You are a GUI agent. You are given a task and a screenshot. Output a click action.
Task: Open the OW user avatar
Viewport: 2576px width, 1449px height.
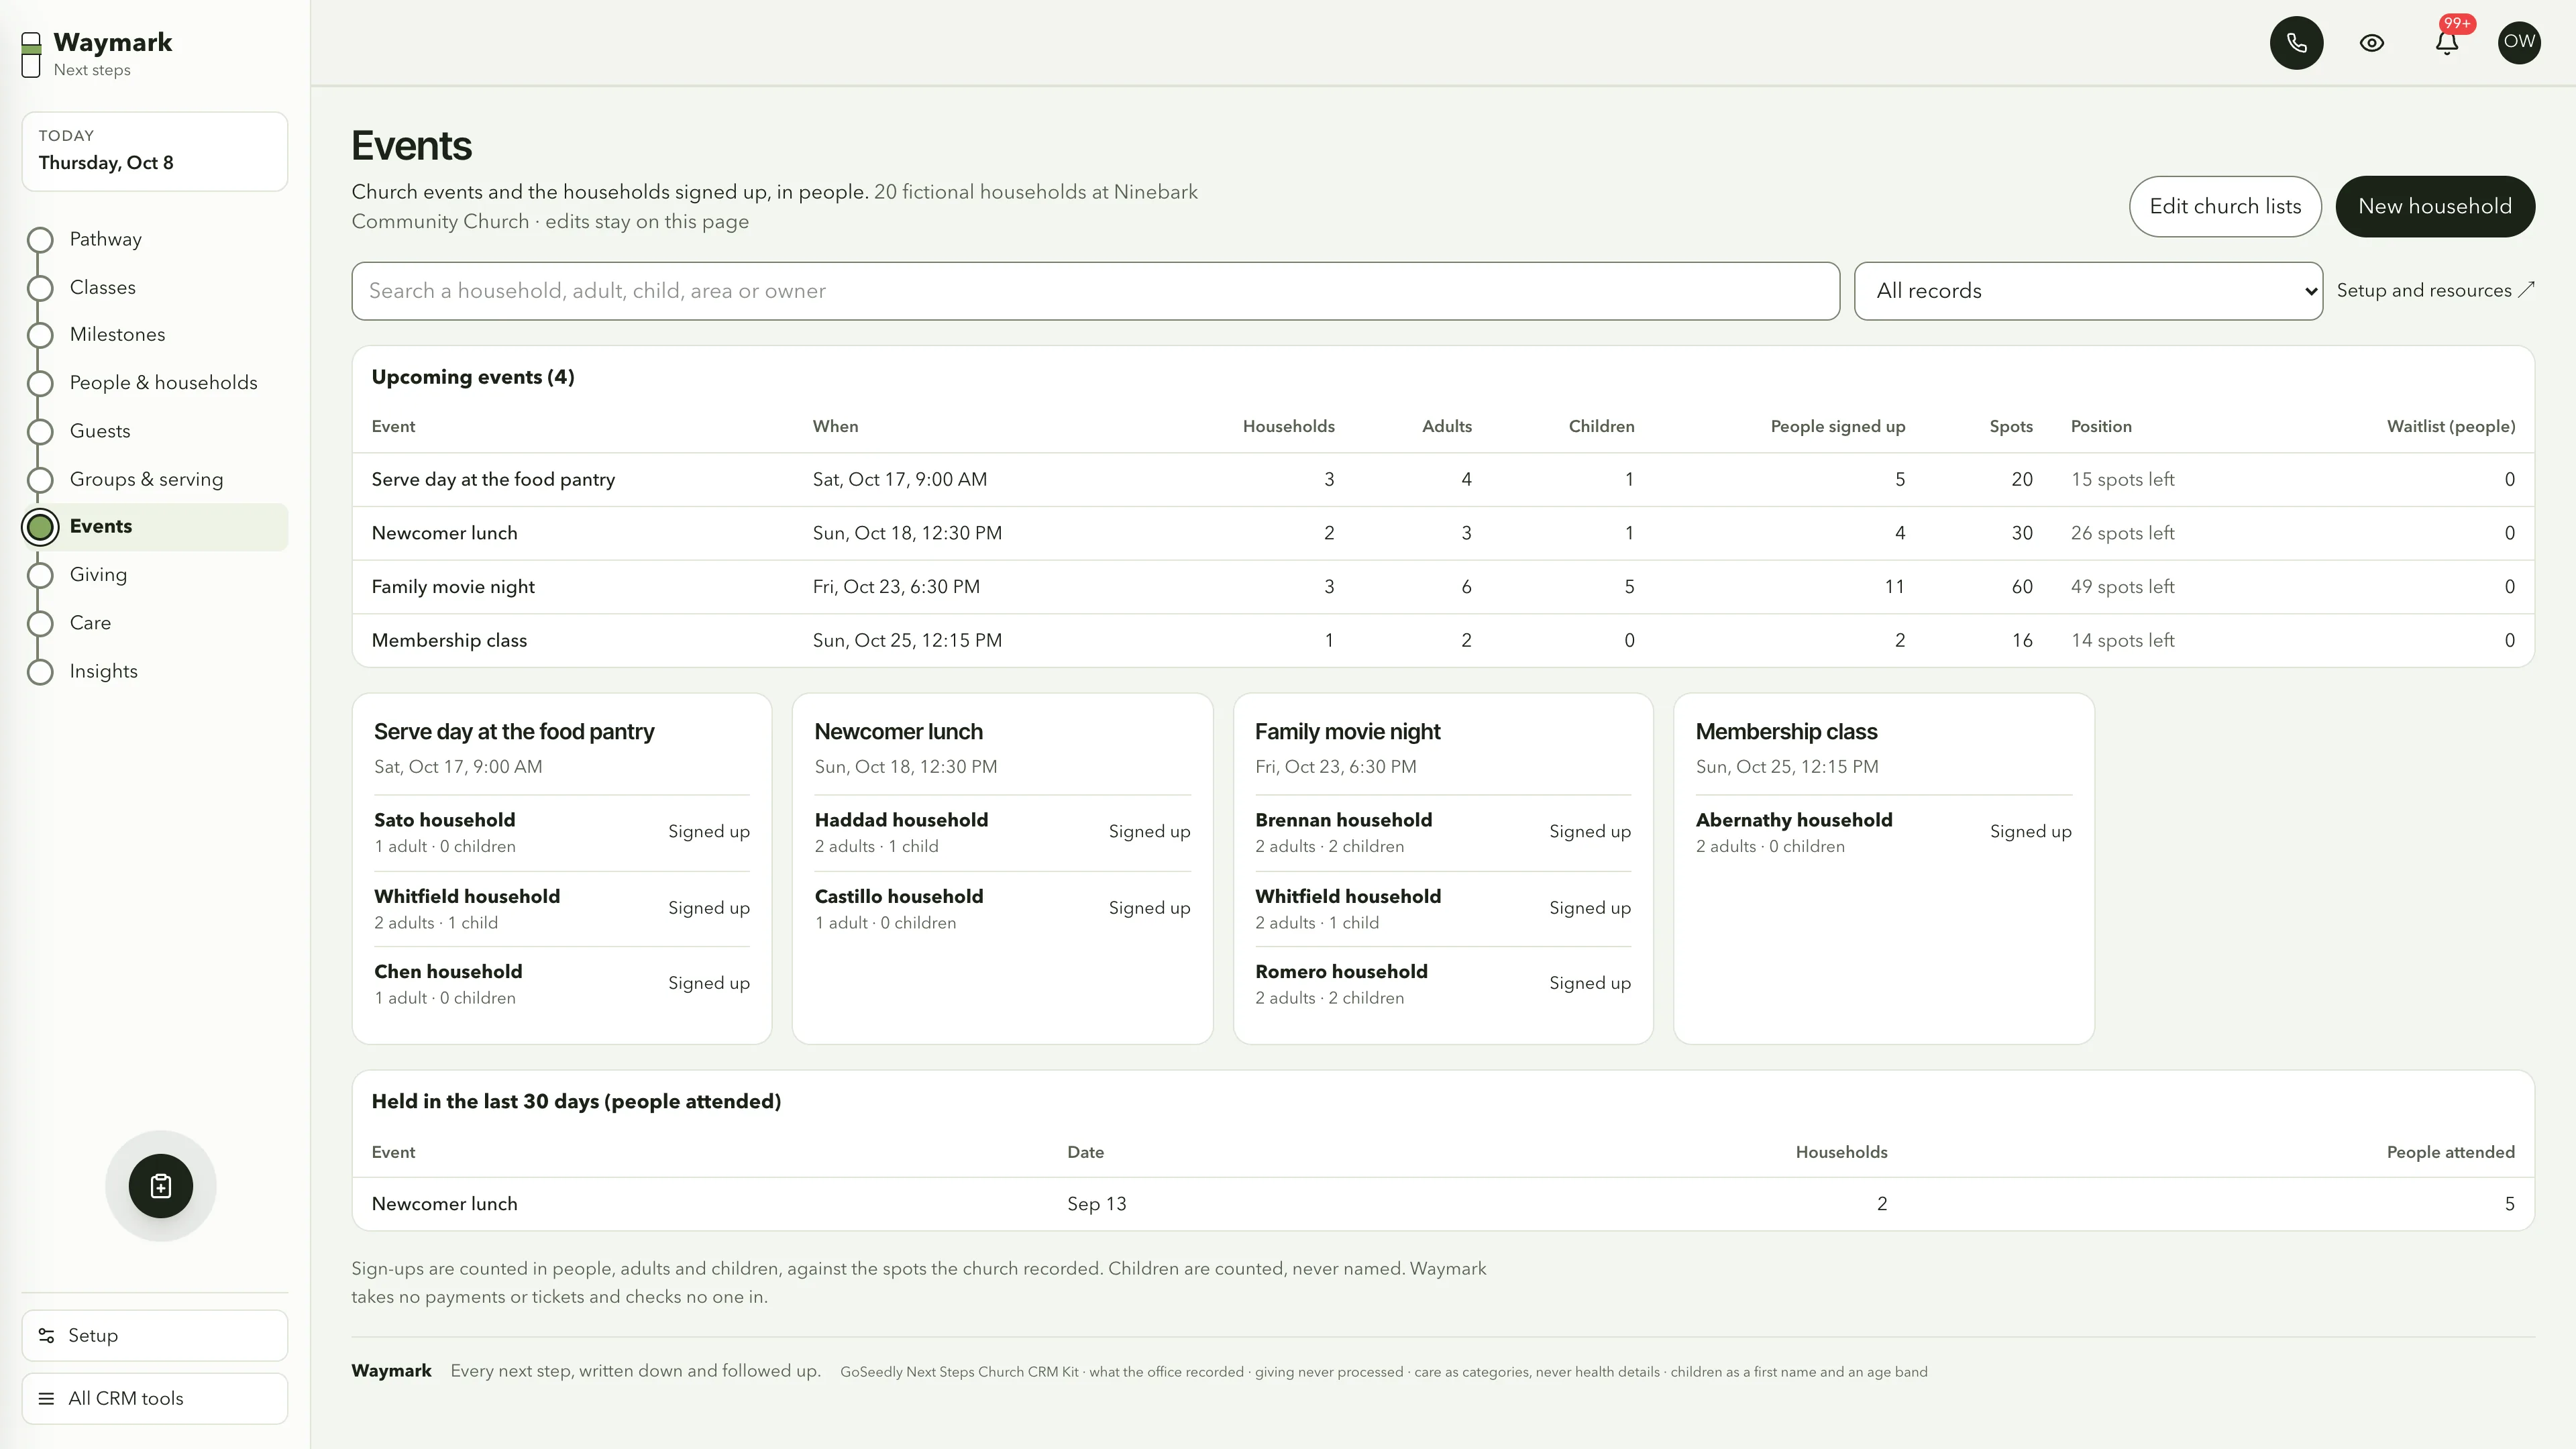[x=2519, y=42]
